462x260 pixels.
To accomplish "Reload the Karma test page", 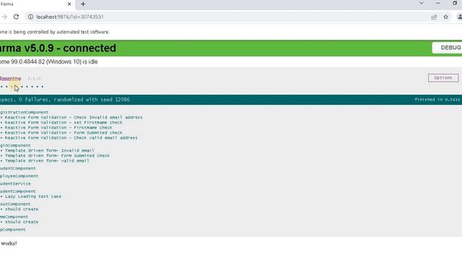I will 16,17.
